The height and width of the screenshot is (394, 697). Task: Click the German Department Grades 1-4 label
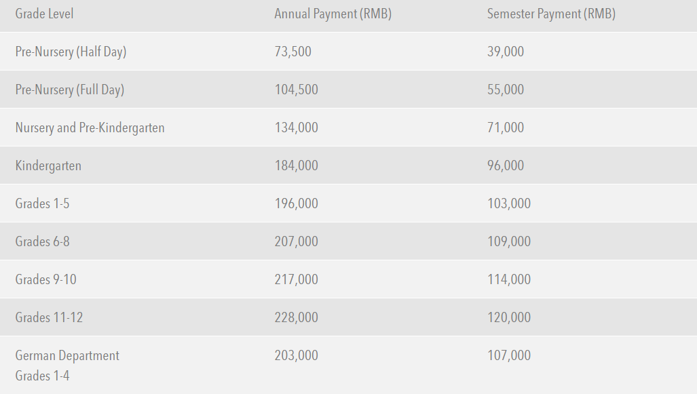pos(67,365)
